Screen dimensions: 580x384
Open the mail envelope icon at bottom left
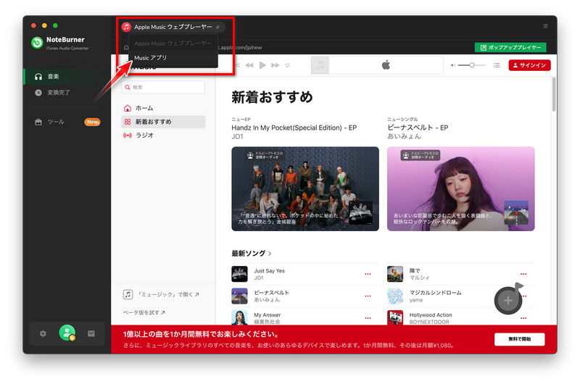pos(91,333)
